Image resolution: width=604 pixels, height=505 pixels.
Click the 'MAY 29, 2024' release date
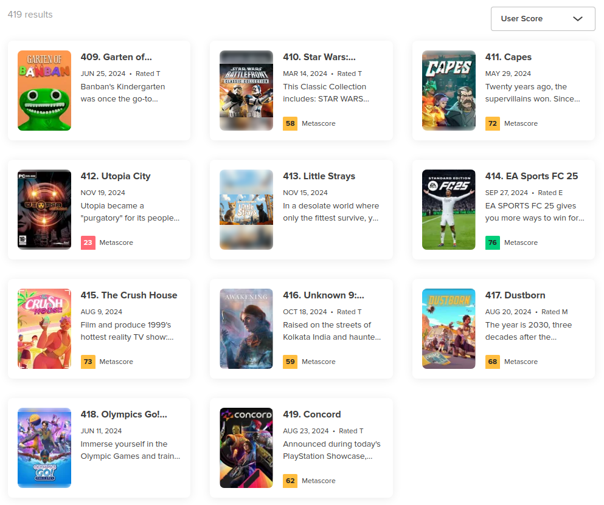click(508, 74)
